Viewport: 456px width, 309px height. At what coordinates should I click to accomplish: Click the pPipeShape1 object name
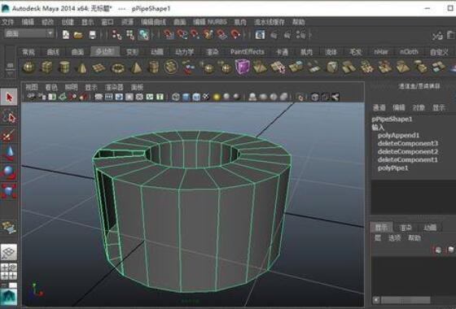[x=392, y=119]
